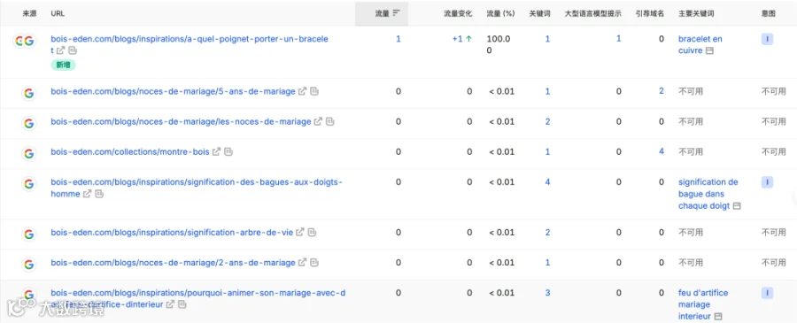
Task: Click the 100.00 traffic percent value
Action: (499, 45)
